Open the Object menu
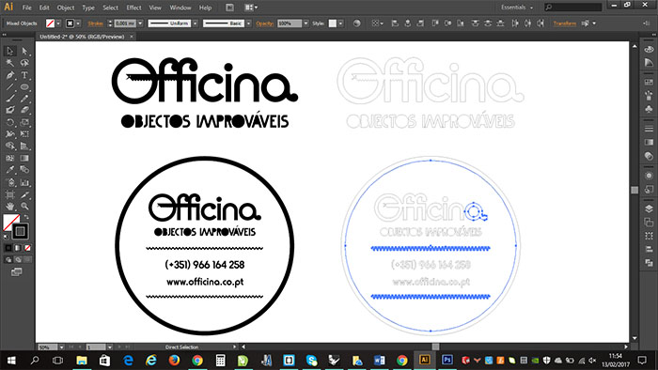This screenshot has height=370, width=658. [x=66, y=8]
